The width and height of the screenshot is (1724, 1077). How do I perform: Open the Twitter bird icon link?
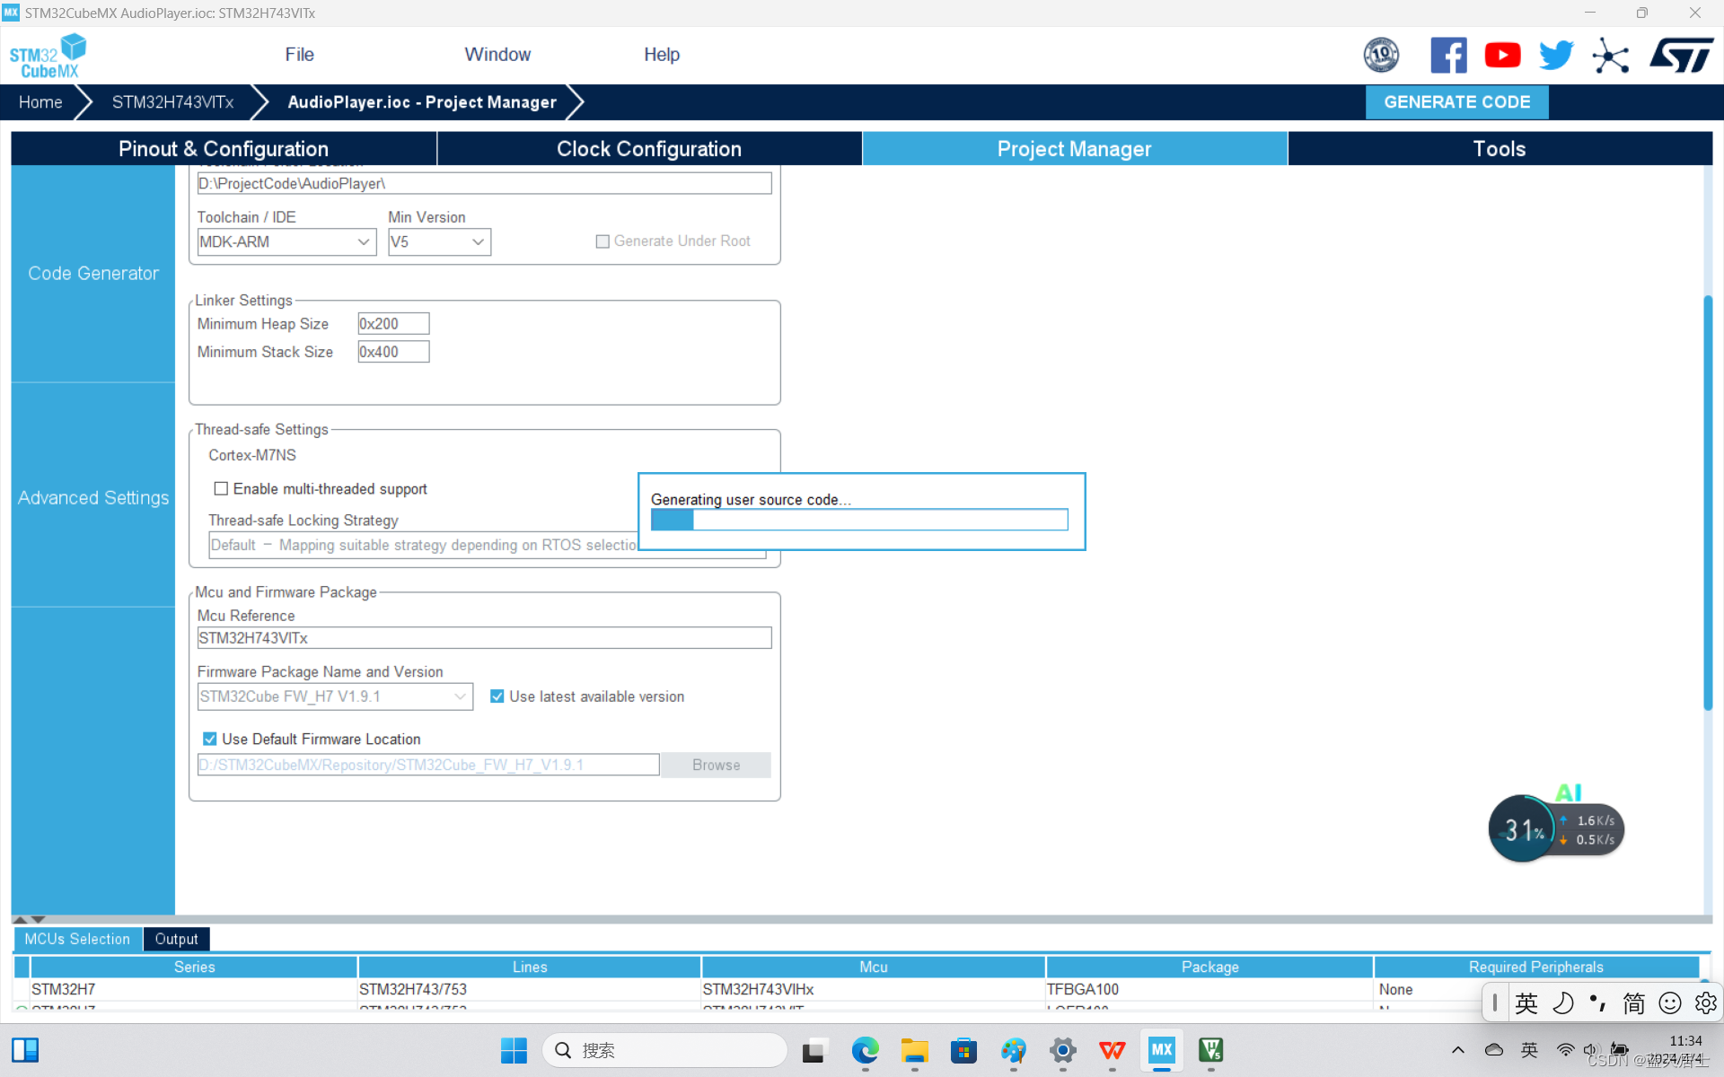tap(1556, 56)
